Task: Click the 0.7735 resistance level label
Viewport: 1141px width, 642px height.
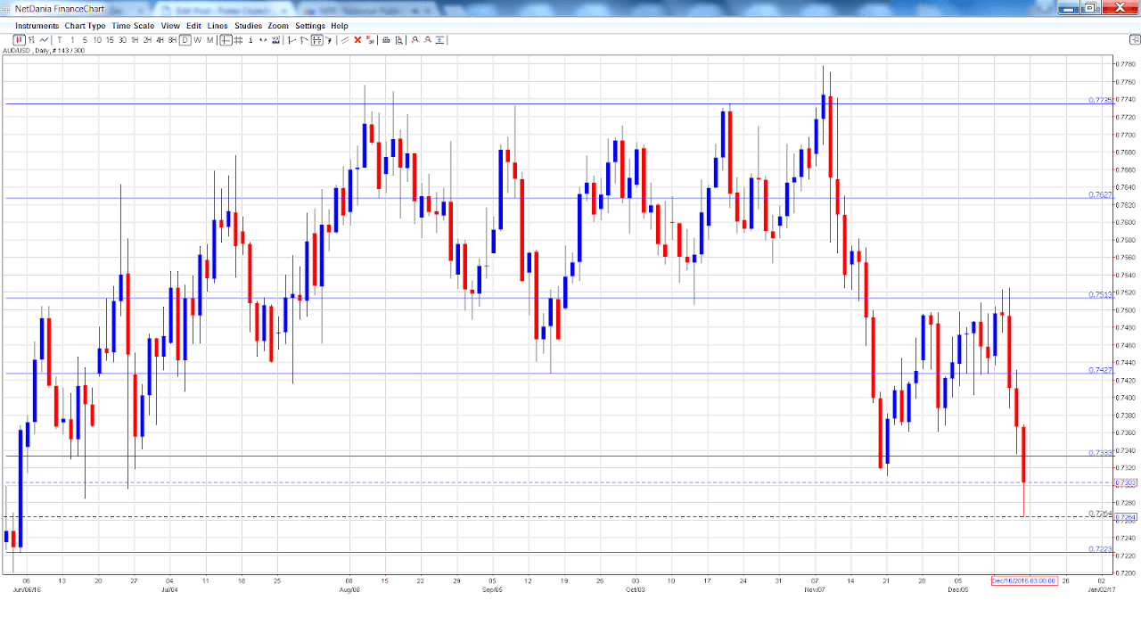Action: coord(1100,100)
